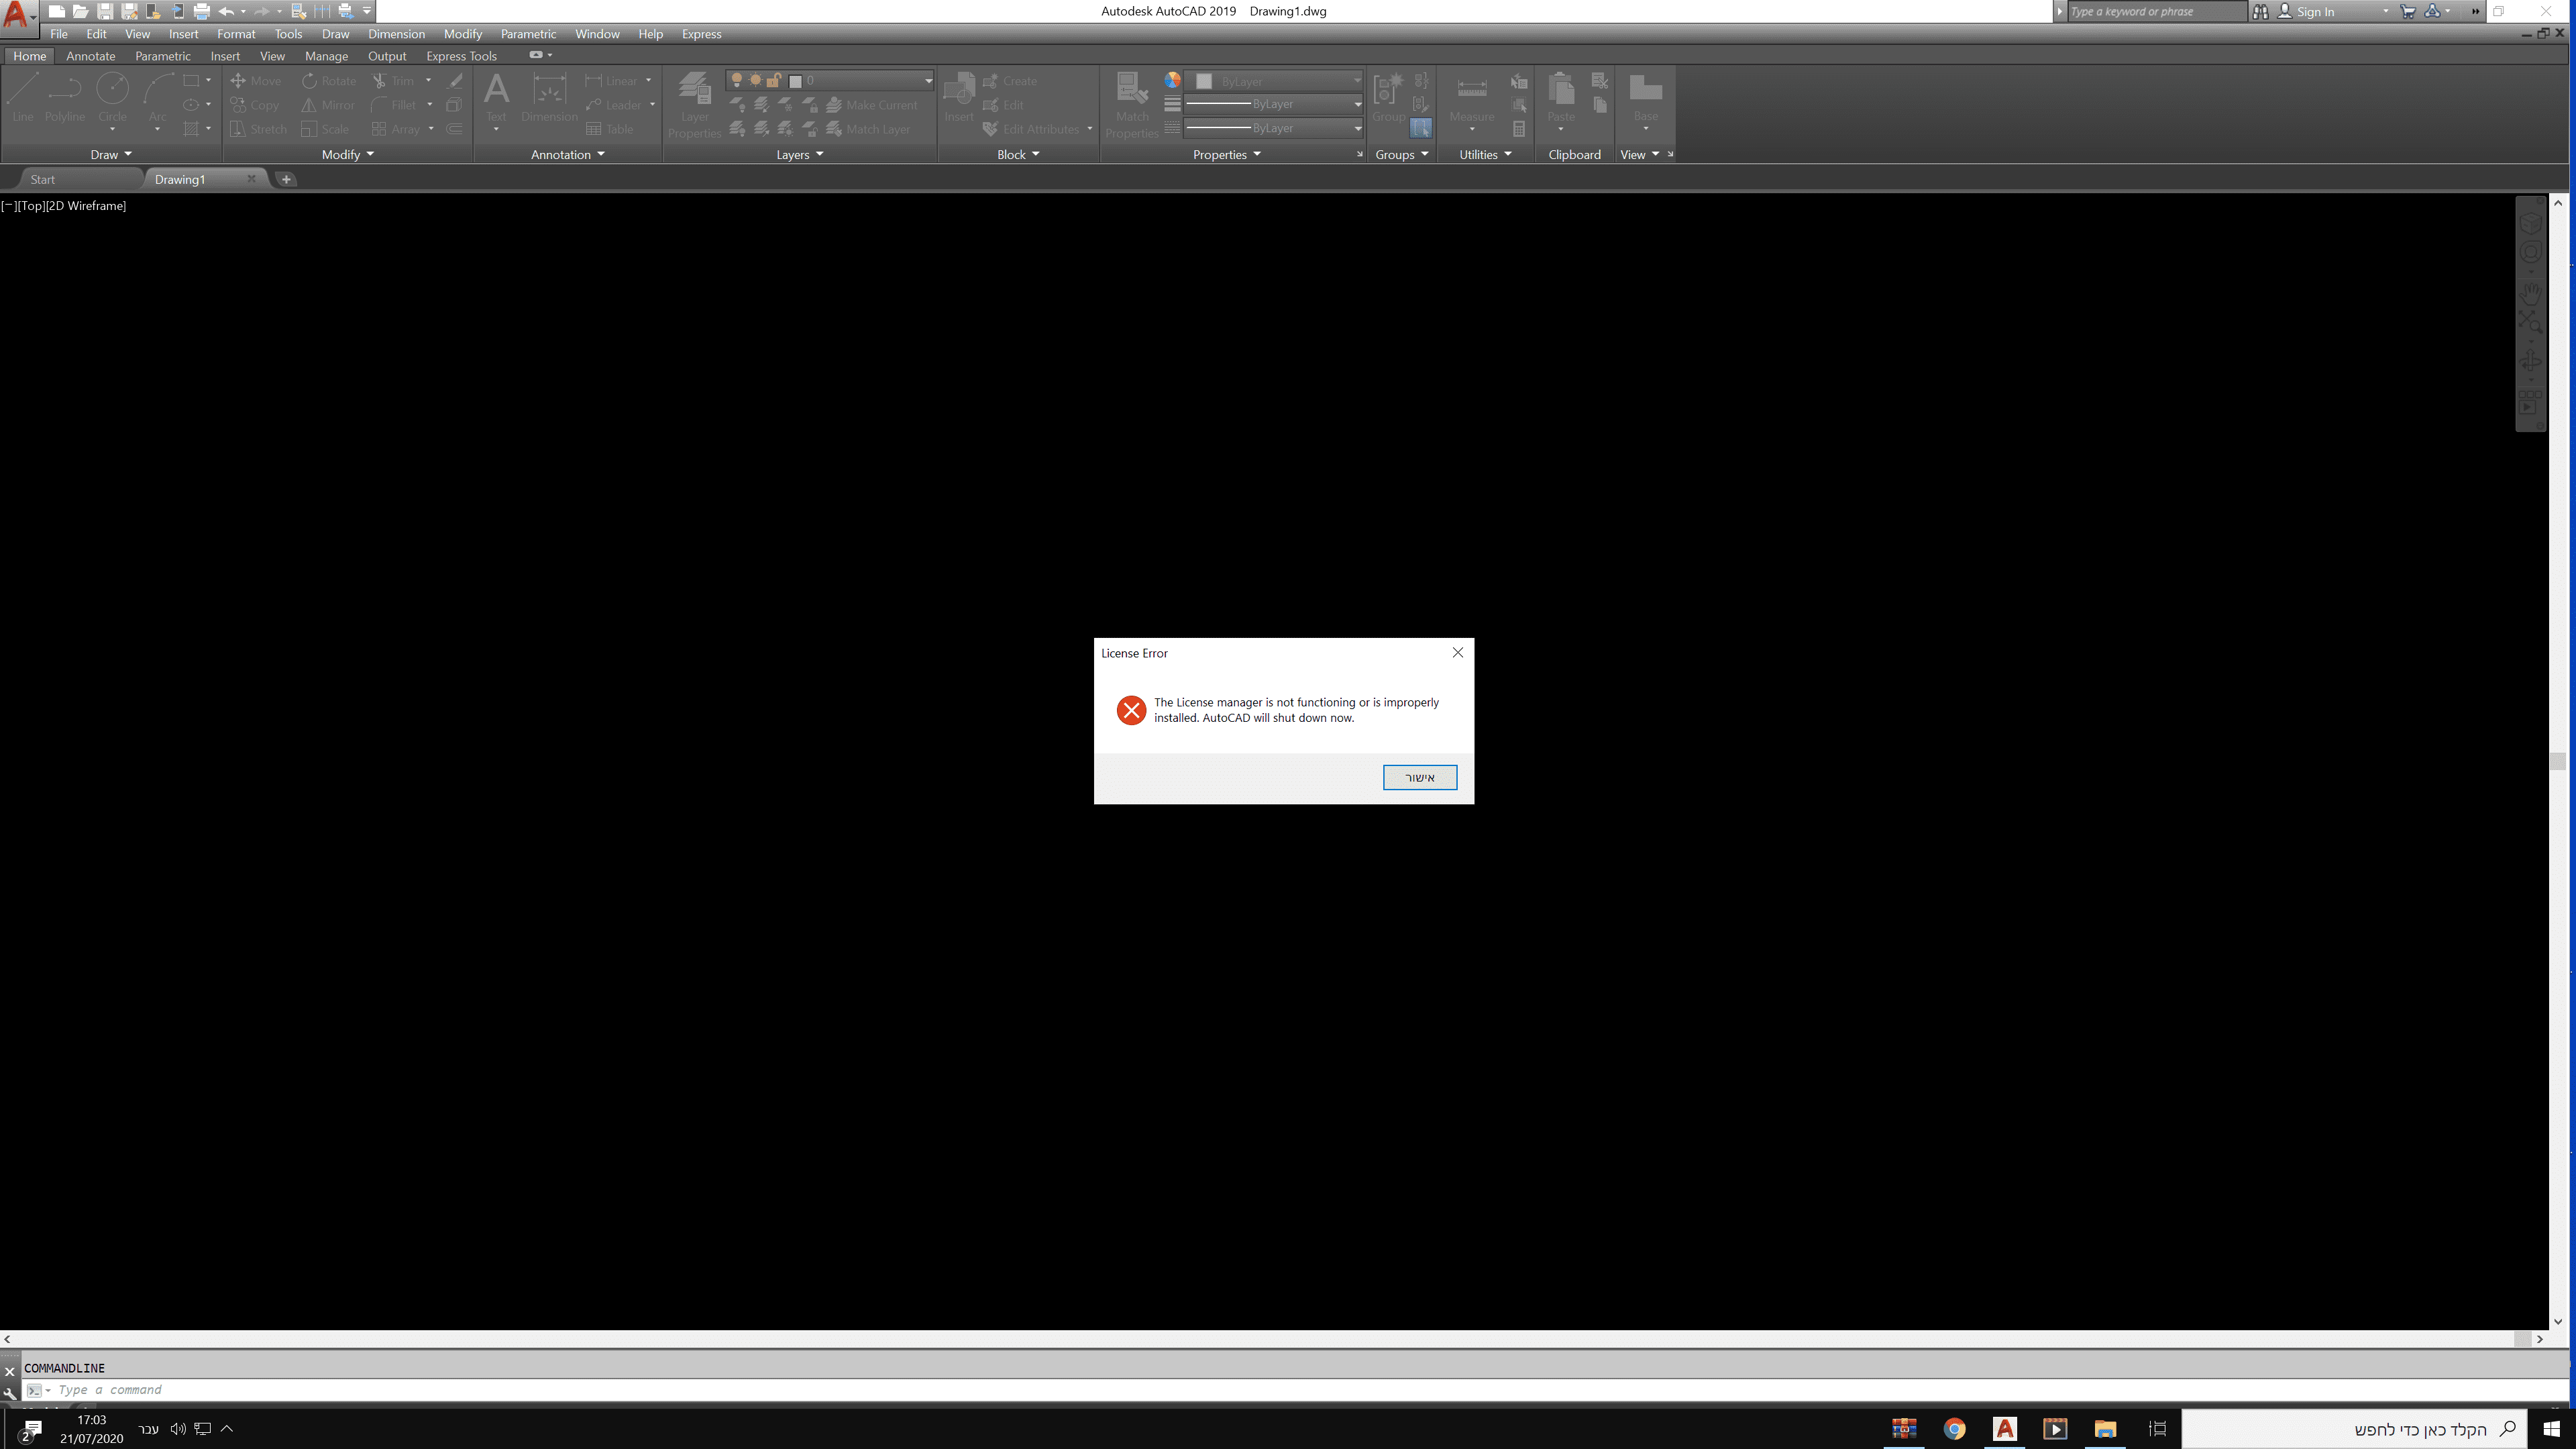Screen dimensions: 2576x1449
Task: Toggle the layer freeze sun icon
Action: (x=755, y=81)
